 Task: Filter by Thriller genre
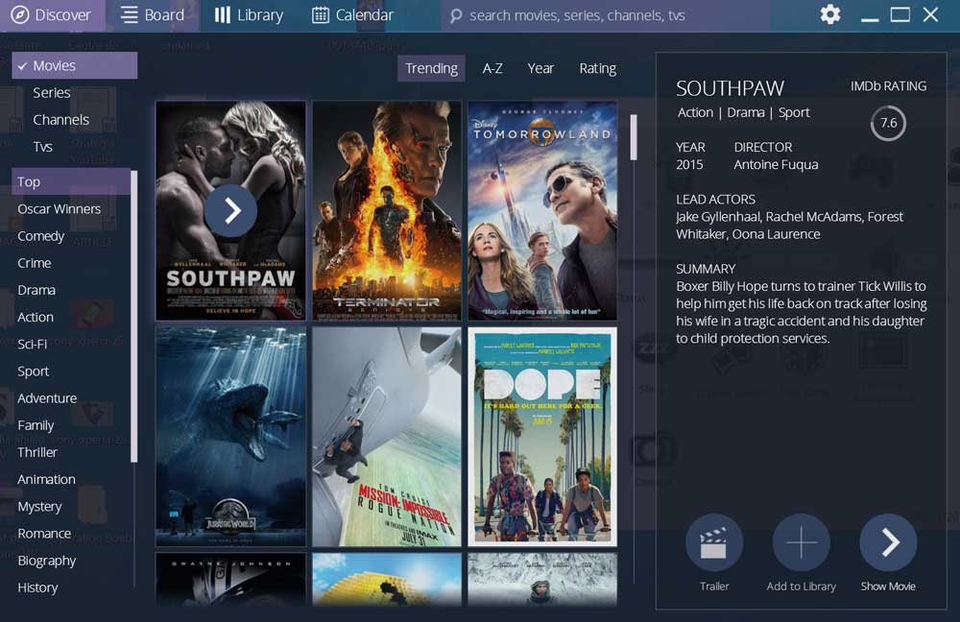pos(36,452)
